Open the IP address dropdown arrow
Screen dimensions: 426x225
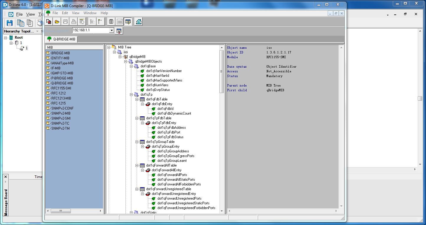(x=112, y=30)
